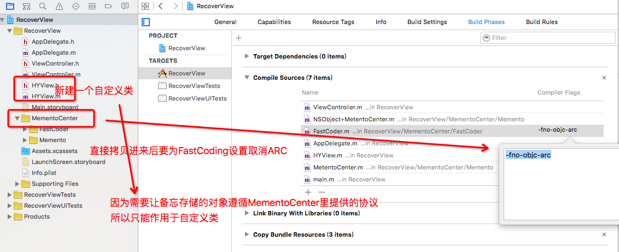Collapse Compile Sources section

point(248,78)
